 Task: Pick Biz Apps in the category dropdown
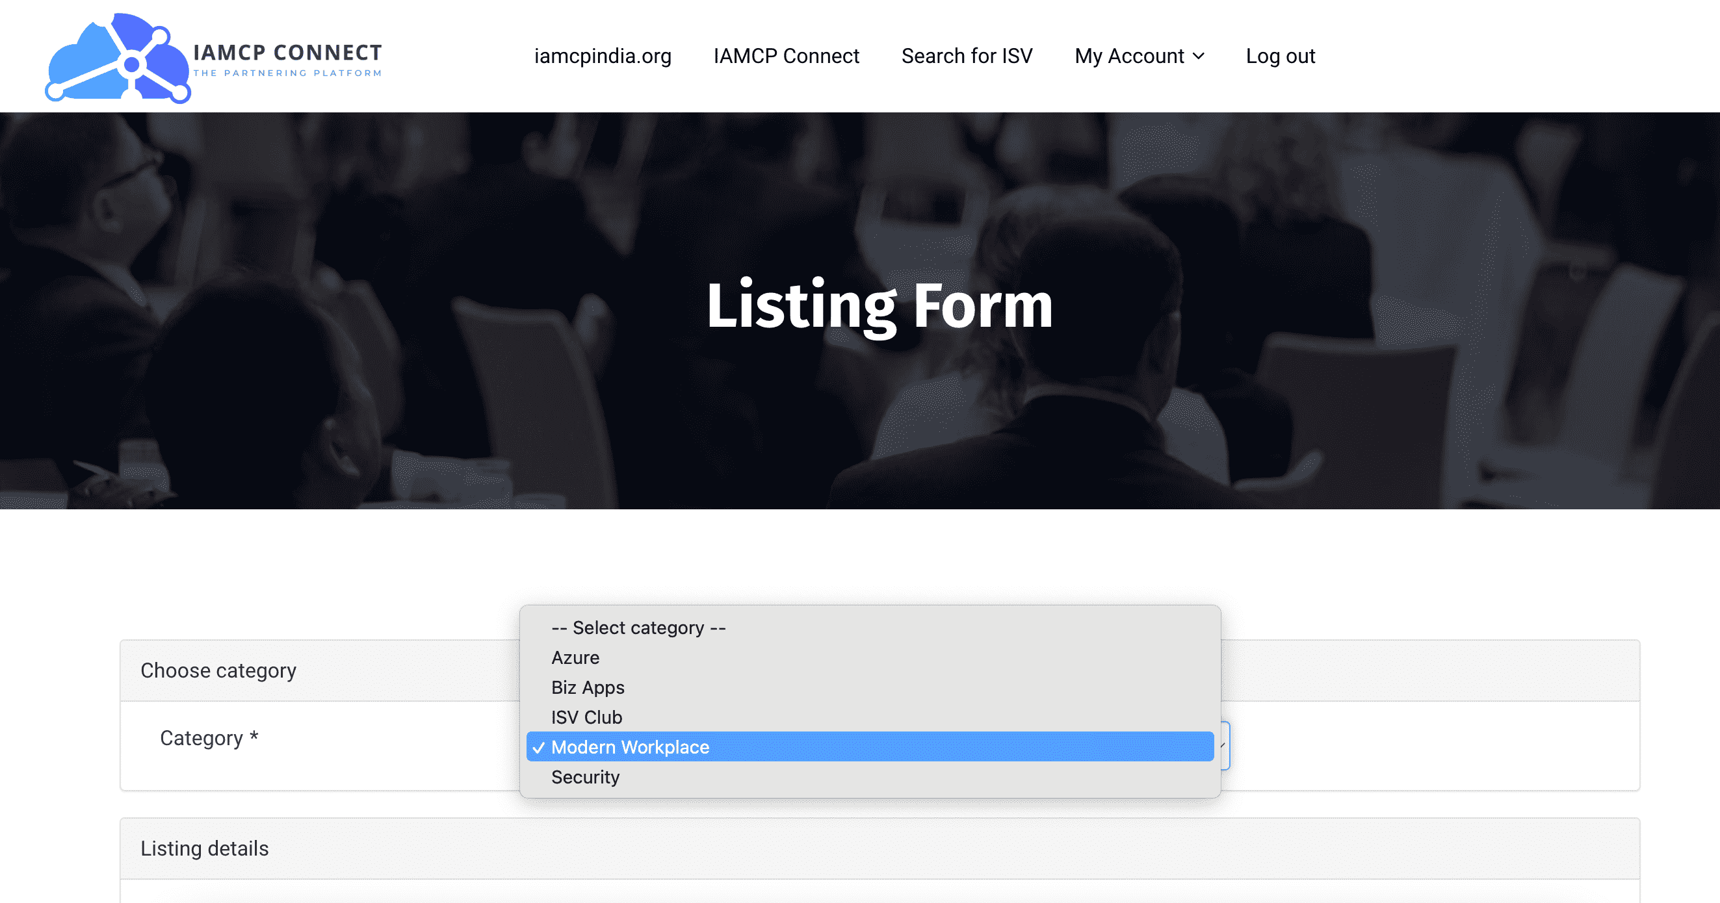point(588,687)
